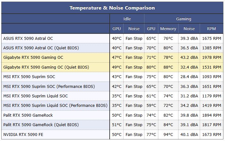This screenshot has height=141, width=225.
Task: Click the RPM column header
Action: (211, 28)
